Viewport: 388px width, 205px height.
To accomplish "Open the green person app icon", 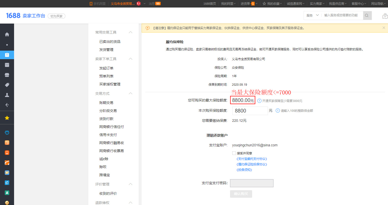I will click(x=7, y=193).
